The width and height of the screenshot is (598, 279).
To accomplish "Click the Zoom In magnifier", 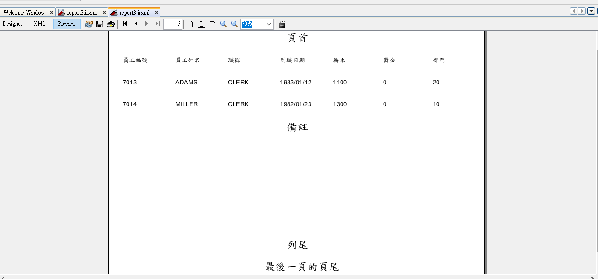I will coord(224,24).
